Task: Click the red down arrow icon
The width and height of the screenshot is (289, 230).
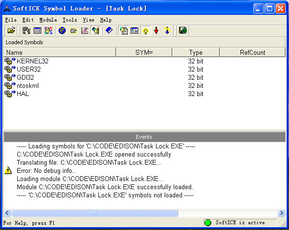Action: click(x=157, y=30)
